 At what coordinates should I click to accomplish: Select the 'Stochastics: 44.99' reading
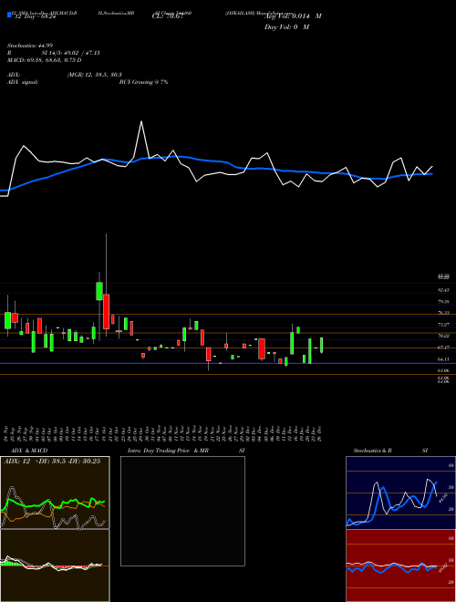pyautogui.click(x=29, y=47)
